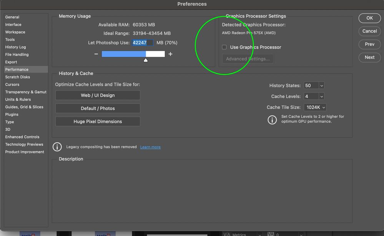Image resolution: width=384 pixels, height=236 pixels.
Task: Click the info icon next to cache levels tip
Action: [272, 119]
